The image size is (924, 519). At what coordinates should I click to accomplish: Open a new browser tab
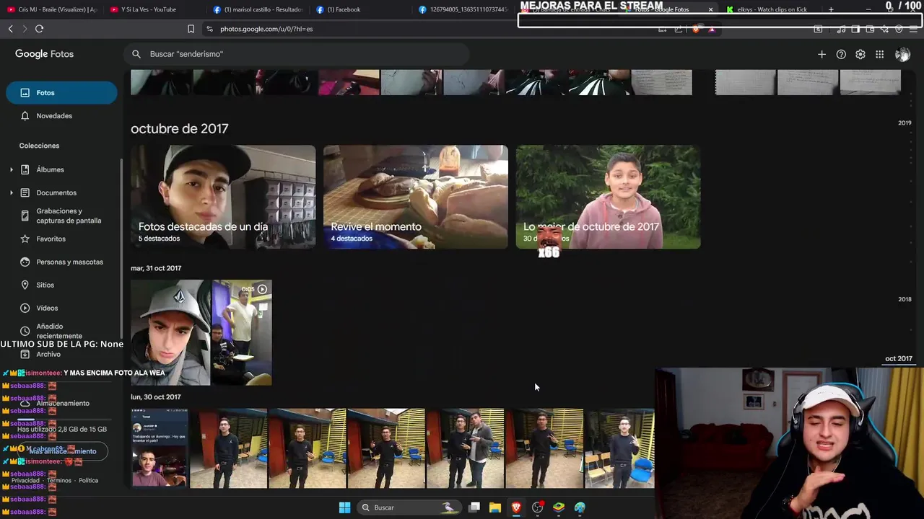click(x=831, y=9)
